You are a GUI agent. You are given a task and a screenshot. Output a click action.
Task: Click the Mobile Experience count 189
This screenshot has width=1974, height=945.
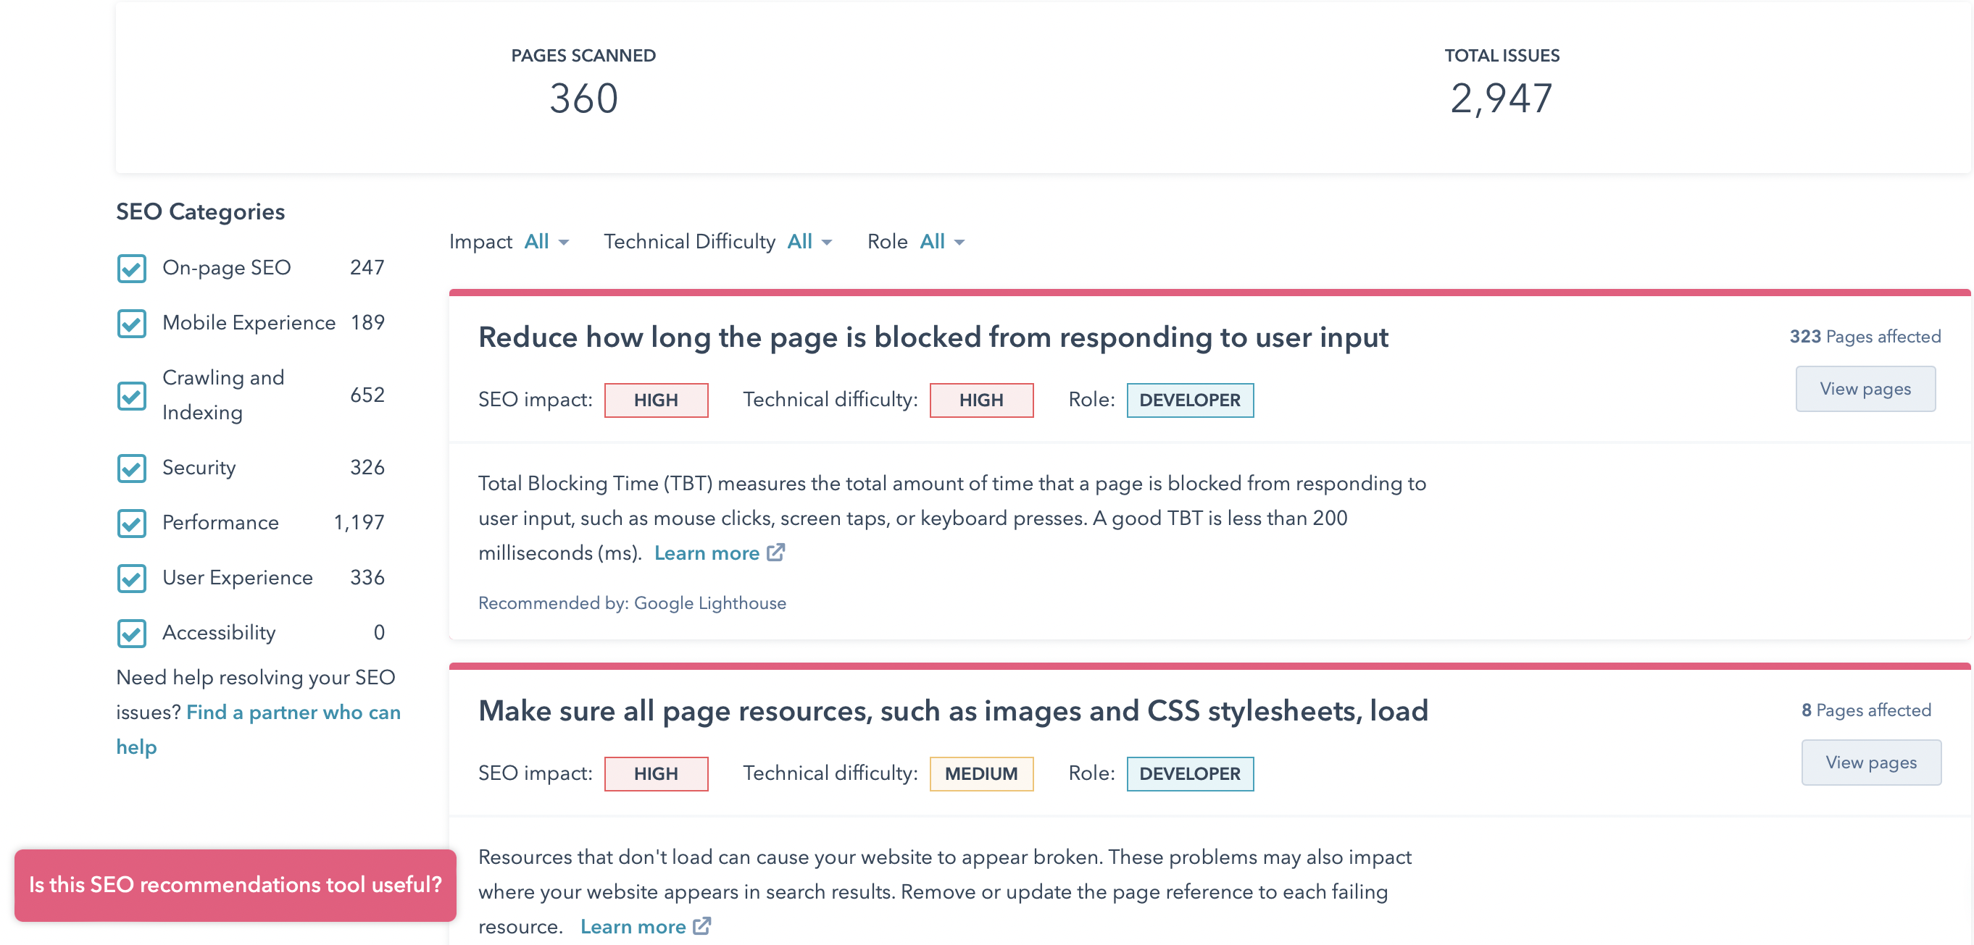pos(368,323)
